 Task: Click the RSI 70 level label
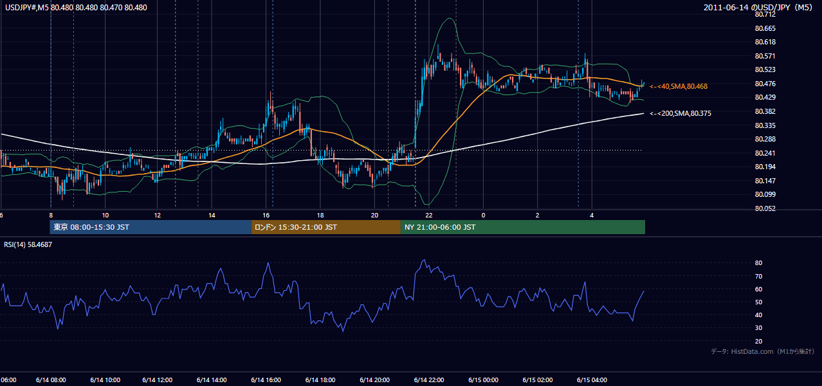(x=758, y=276)
